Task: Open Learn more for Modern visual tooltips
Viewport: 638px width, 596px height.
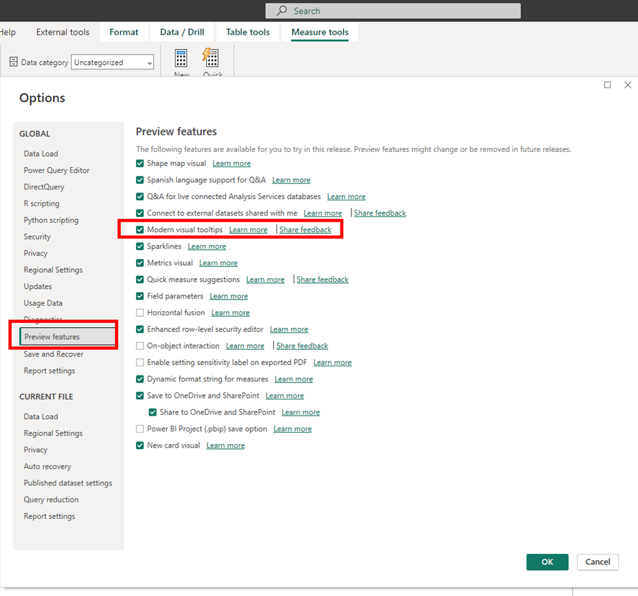Action: [248, 230]
